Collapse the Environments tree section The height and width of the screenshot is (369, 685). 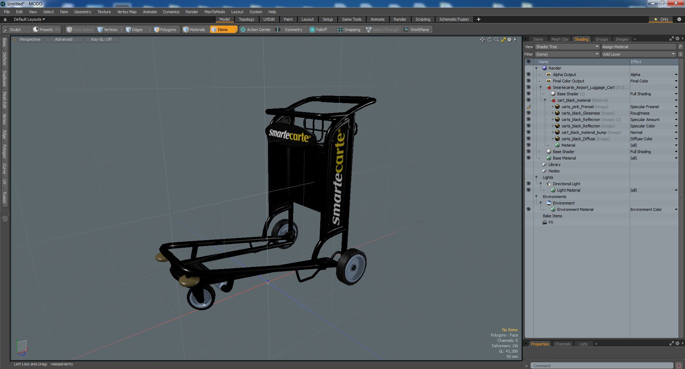(x=536, y=197)
